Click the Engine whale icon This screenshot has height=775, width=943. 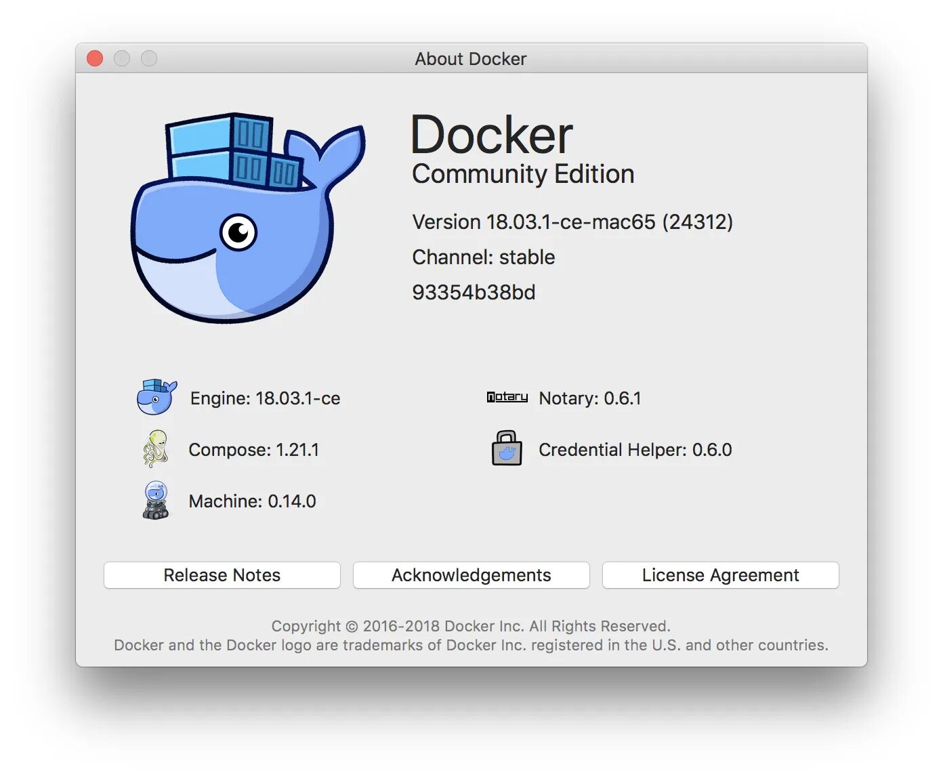click(x=156, y=397)
